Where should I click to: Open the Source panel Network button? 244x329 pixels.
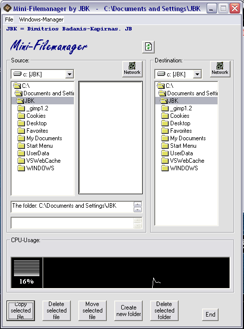(x=132, y=69)
